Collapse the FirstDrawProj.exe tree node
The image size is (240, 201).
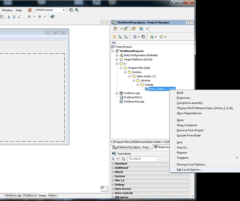113,51
